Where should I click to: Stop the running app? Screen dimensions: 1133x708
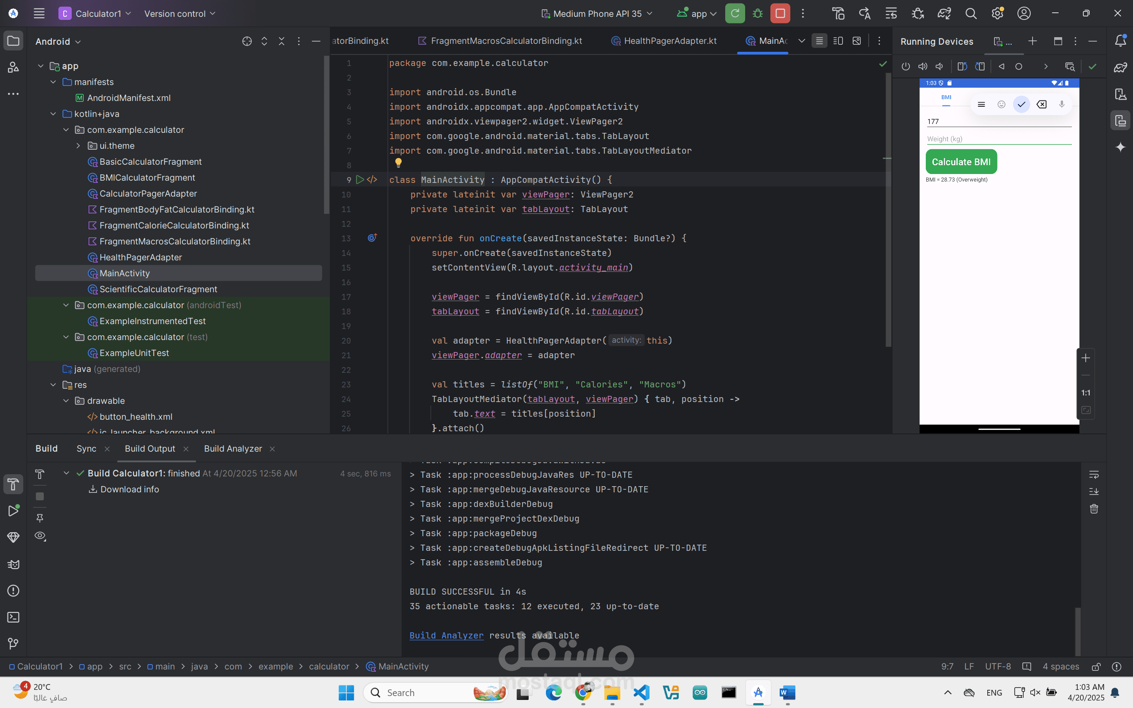(780, 14)
